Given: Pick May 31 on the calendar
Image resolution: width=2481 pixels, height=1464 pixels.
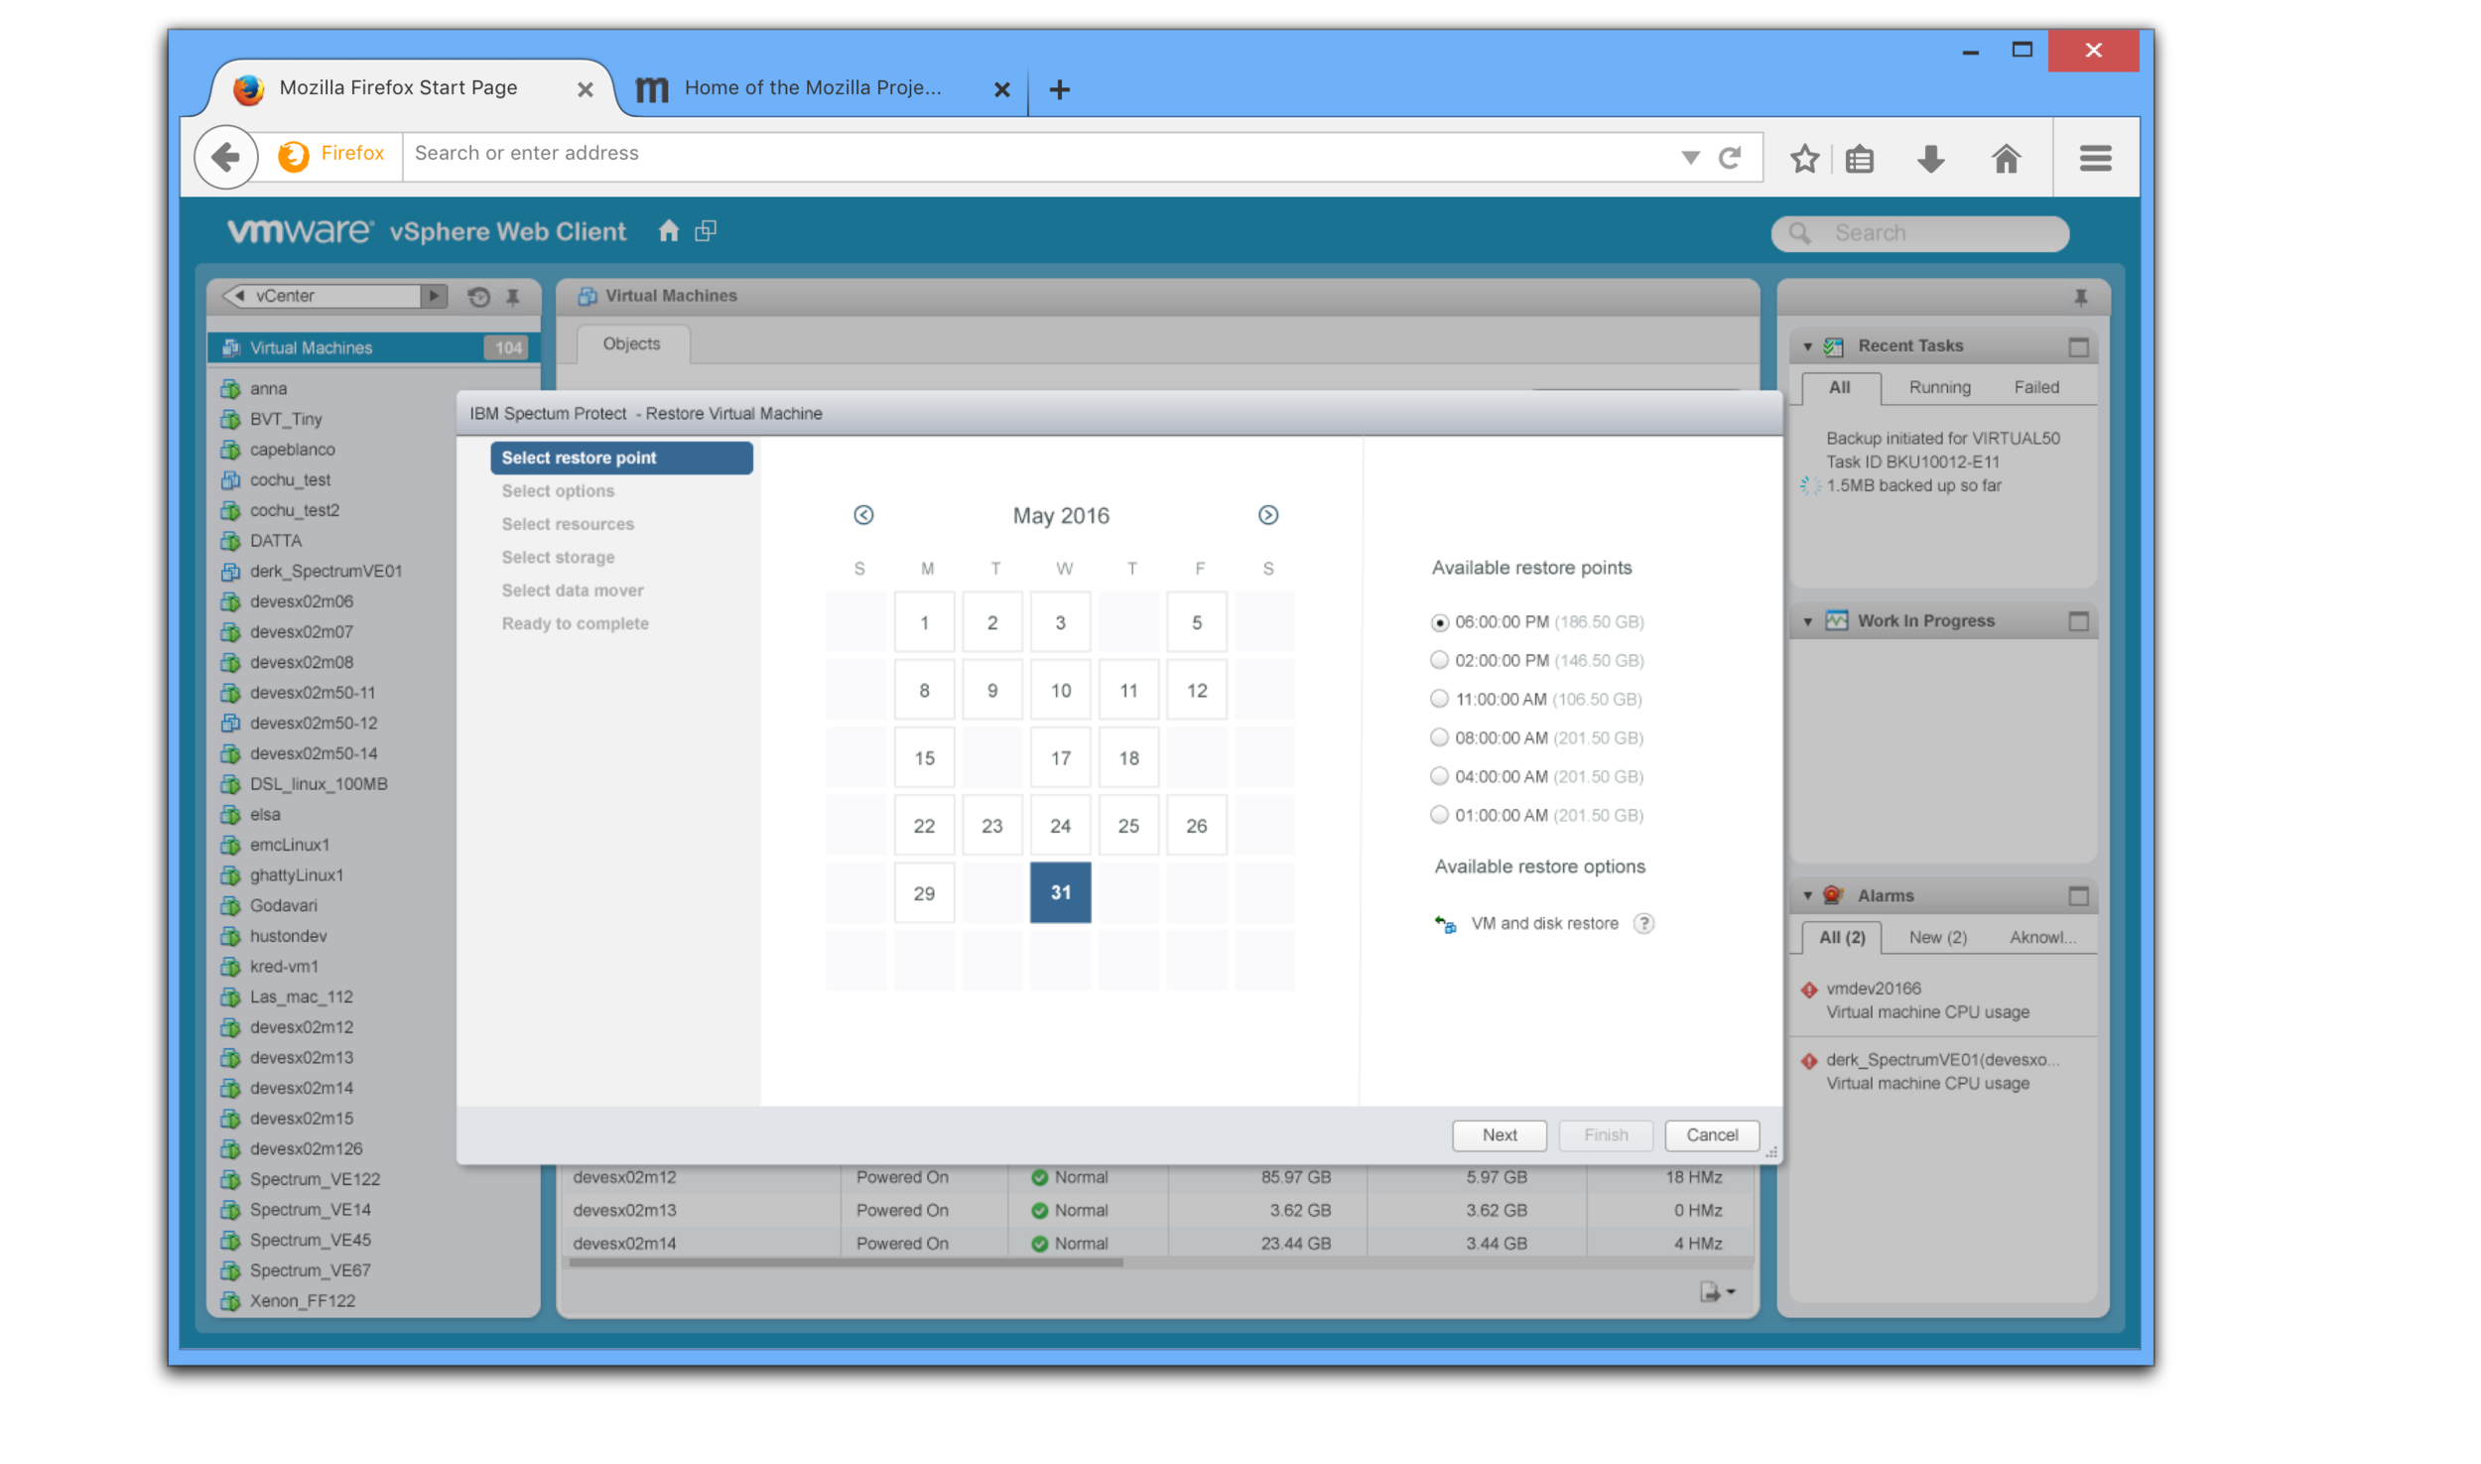Looking at the screenshot, I should 1060,893.
